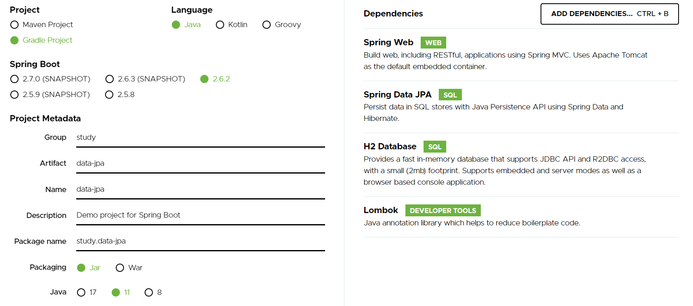Viewport: 693px width, 306px height.
Task: Click the Package name input field
Action: point(201,241)
